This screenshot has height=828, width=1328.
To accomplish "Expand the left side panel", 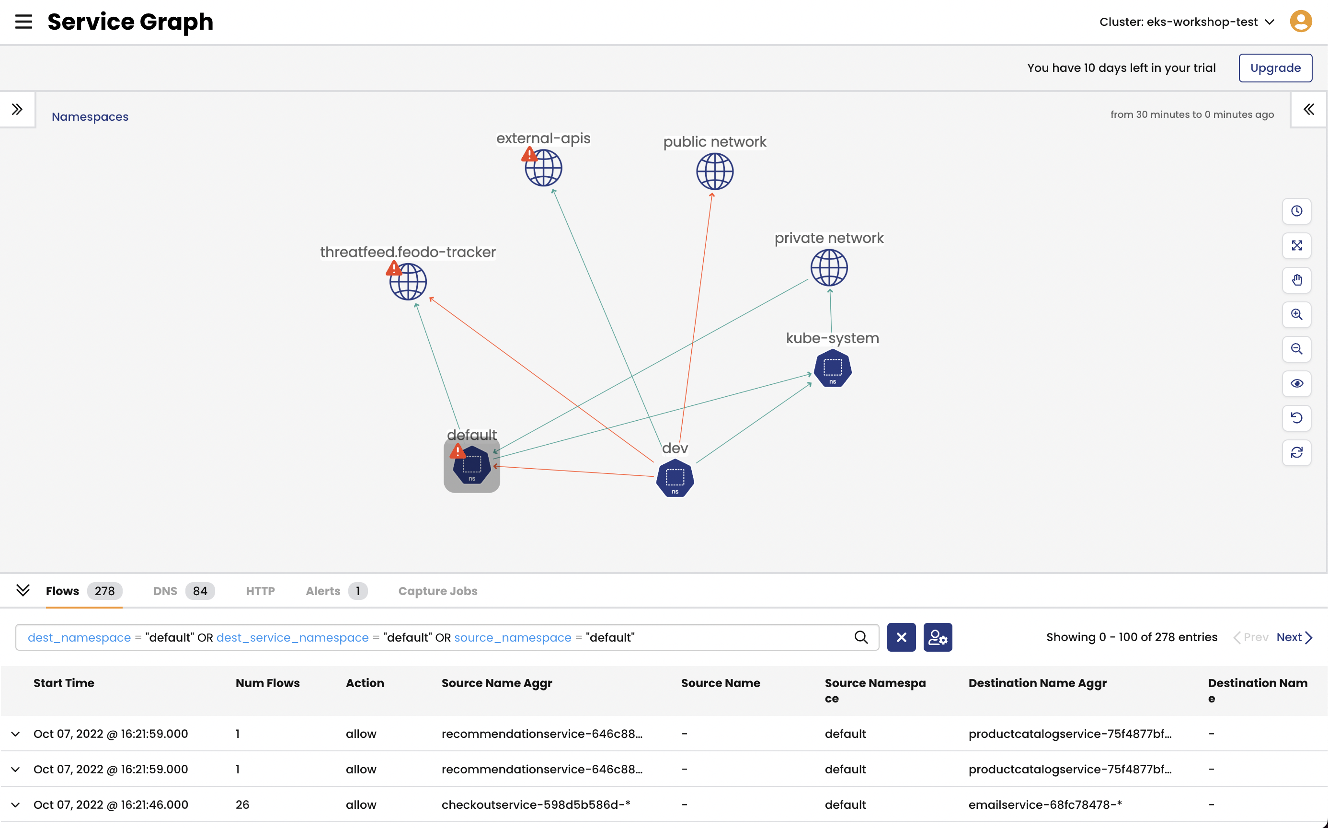I will point(17,110).
